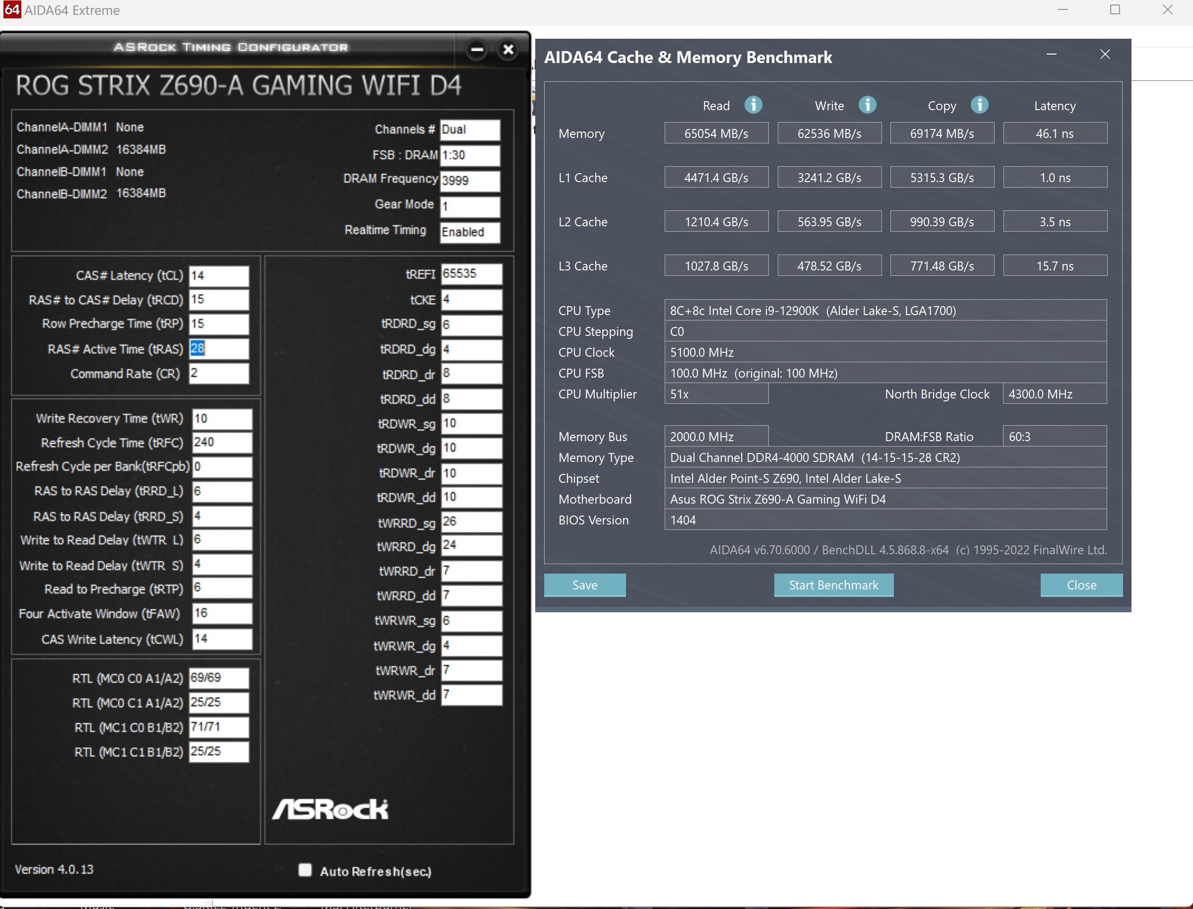
Task: Click the tCKE value field
Action: pos(471,300)
